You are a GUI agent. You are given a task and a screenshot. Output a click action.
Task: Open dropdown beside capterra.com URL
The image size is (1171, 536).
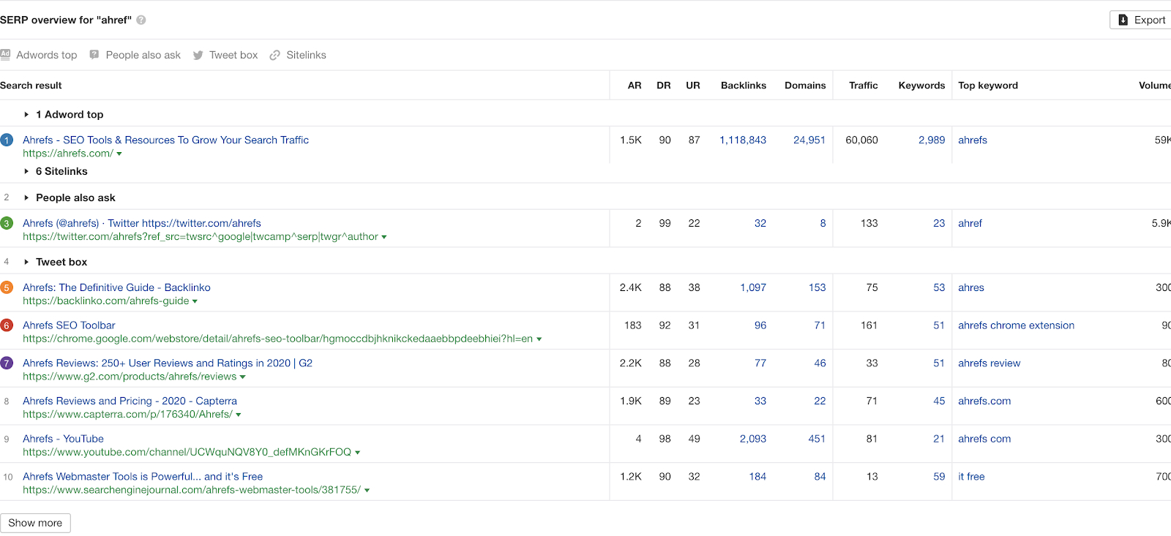239,415
